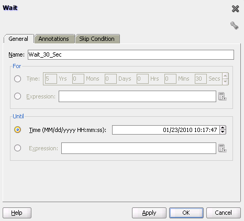Viewport: 244px width, 221px height.
Task: Select the For Time radio button
Action: pos(17,79)
